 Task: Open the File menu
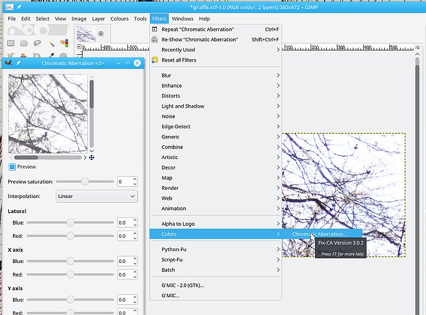pyautogui.click(x=12, y=19)
